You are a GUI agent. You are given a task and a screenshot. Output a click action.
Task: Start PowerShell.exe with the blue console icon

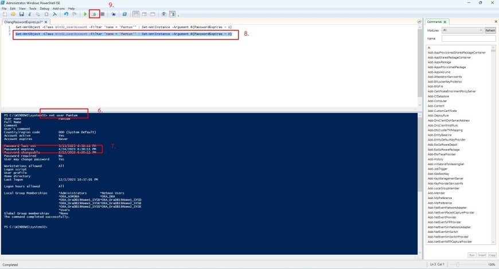click(x=124, y=14)
